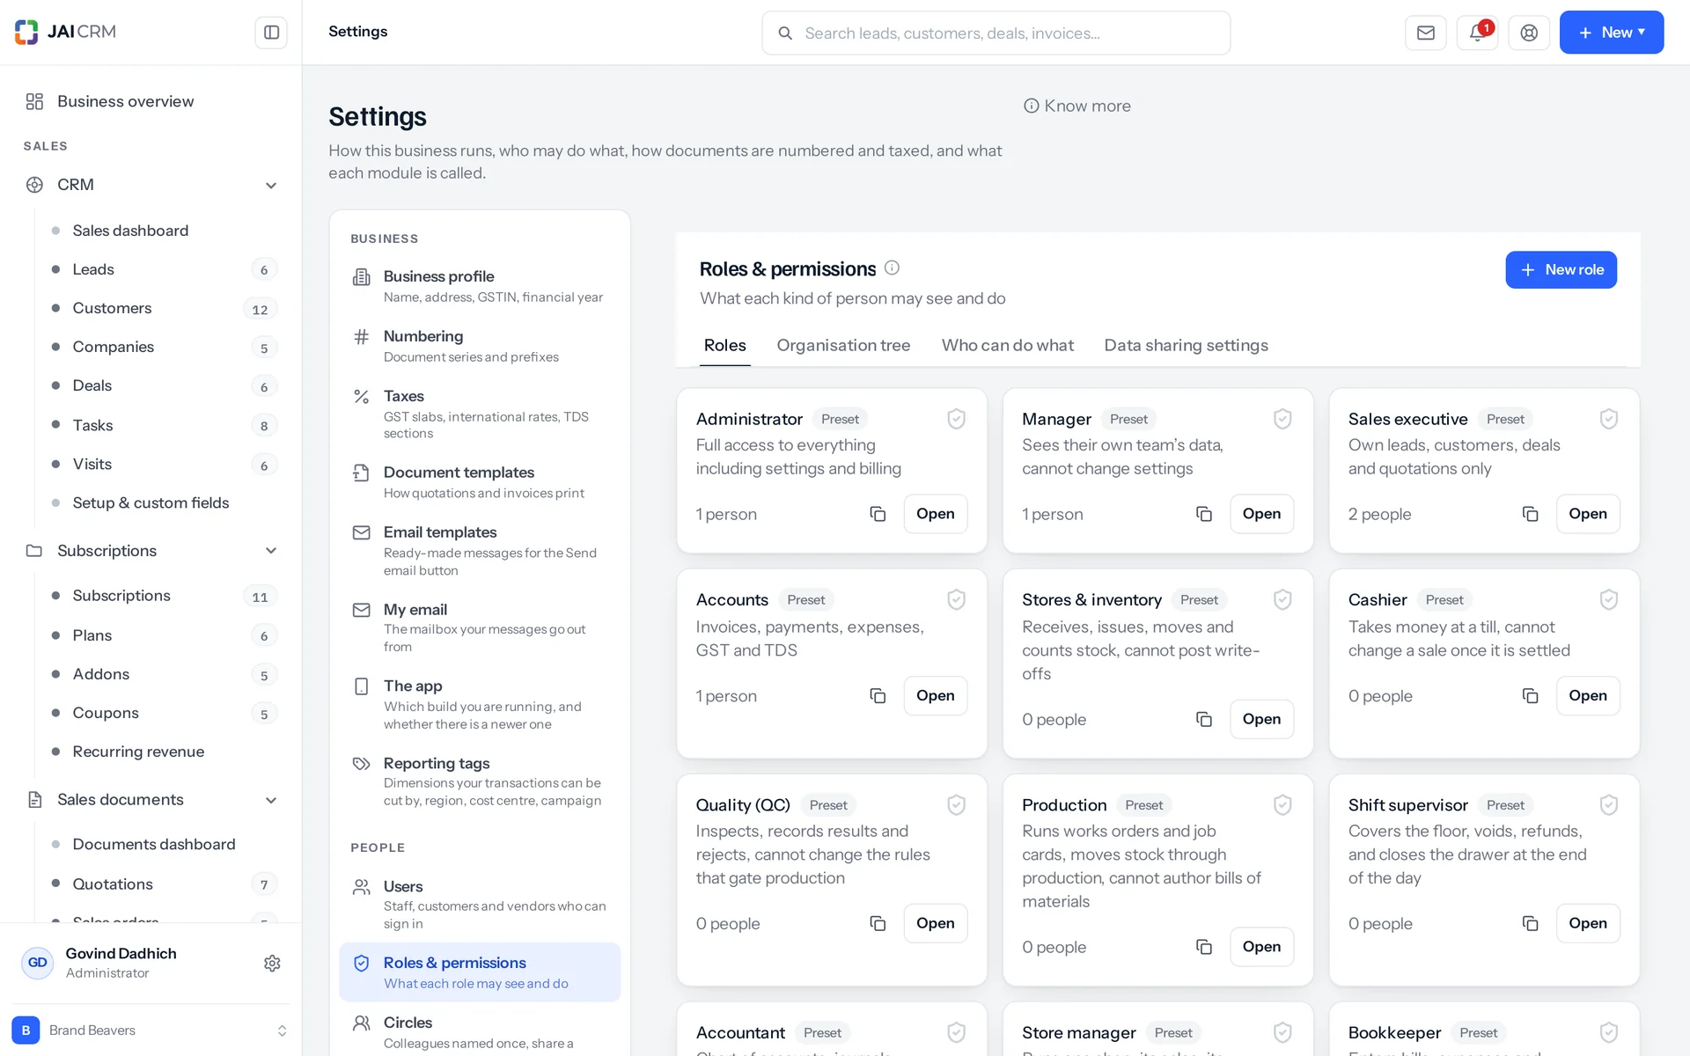Duplicate the Manager role
1690x1056 pixels.
click(1204, 514)
